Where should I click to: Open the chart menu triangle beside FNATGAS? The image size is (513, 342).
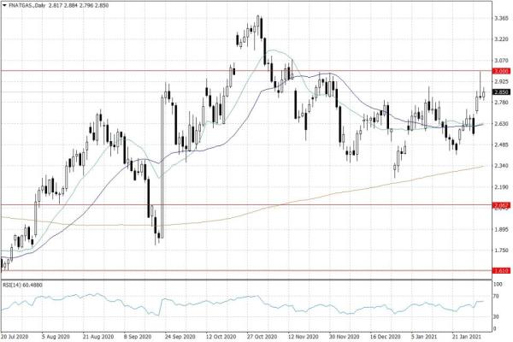point(4,5)
